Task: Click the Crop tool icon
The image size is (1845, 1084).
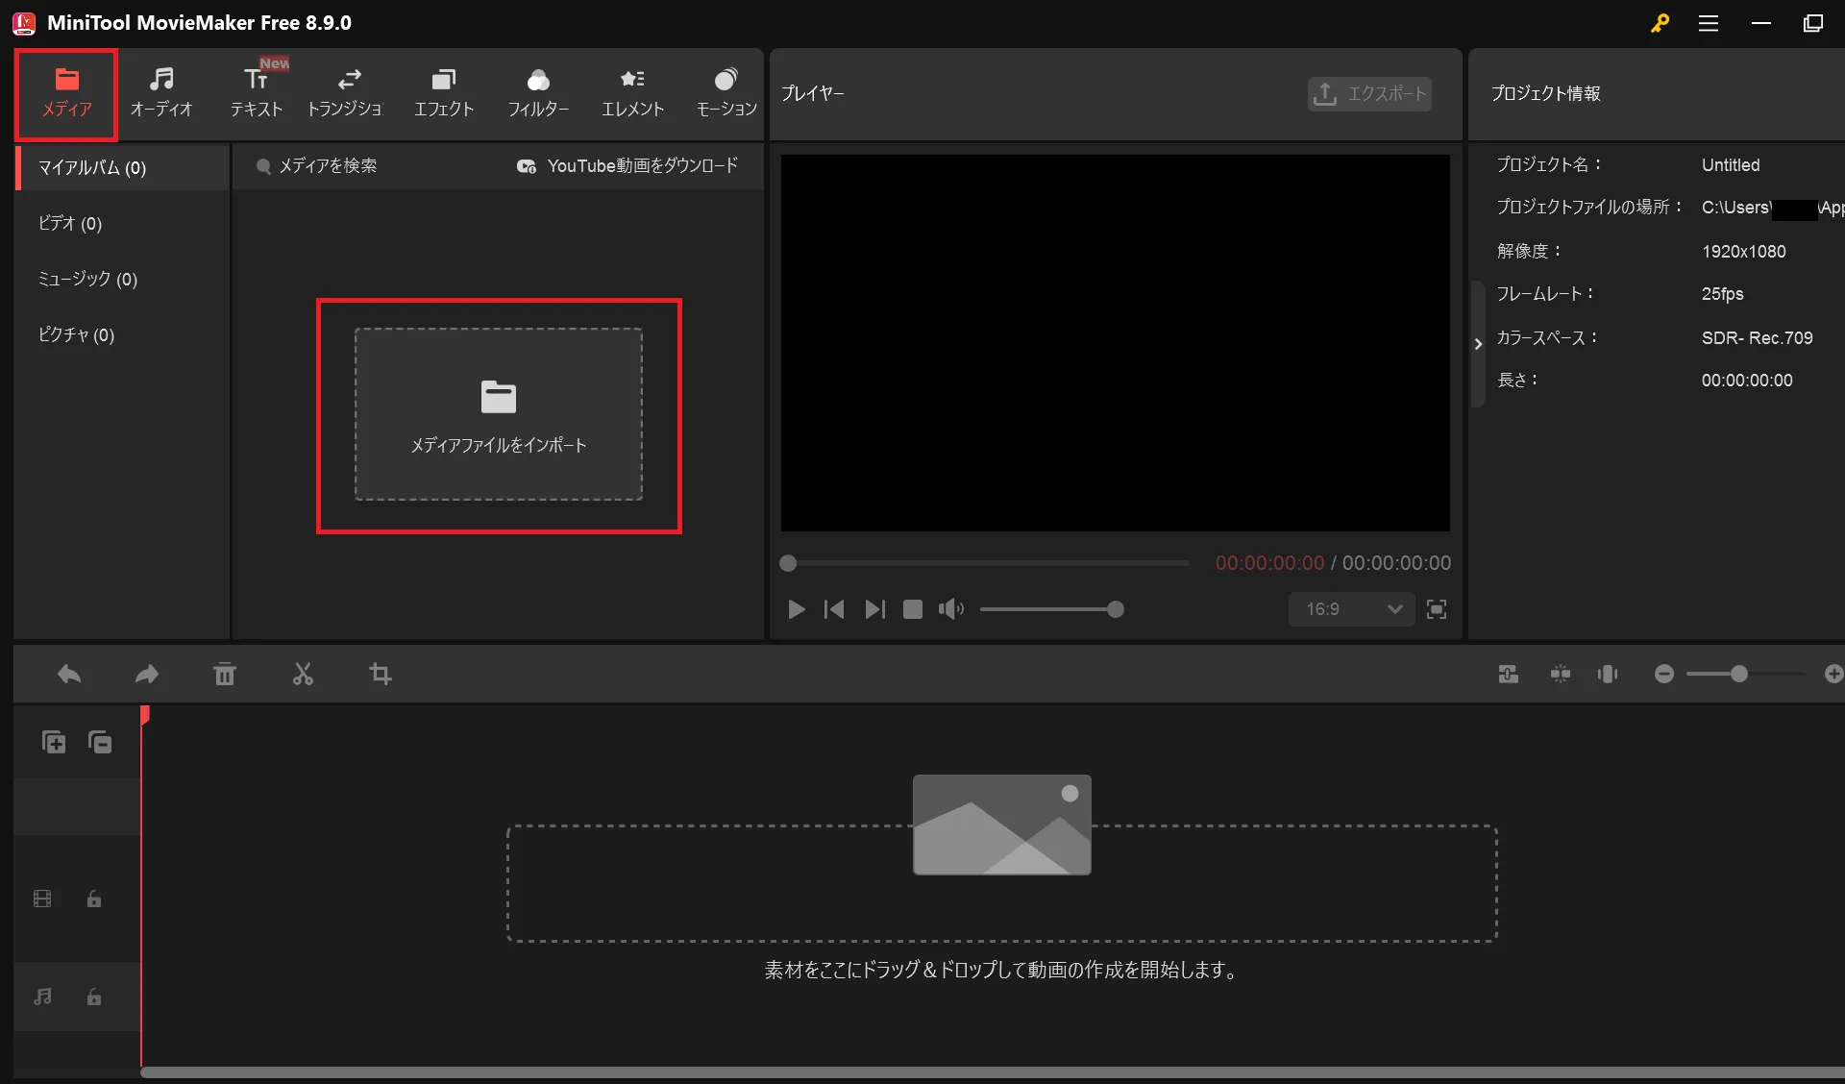Action: pyautogui.click(x=381, y=675)
